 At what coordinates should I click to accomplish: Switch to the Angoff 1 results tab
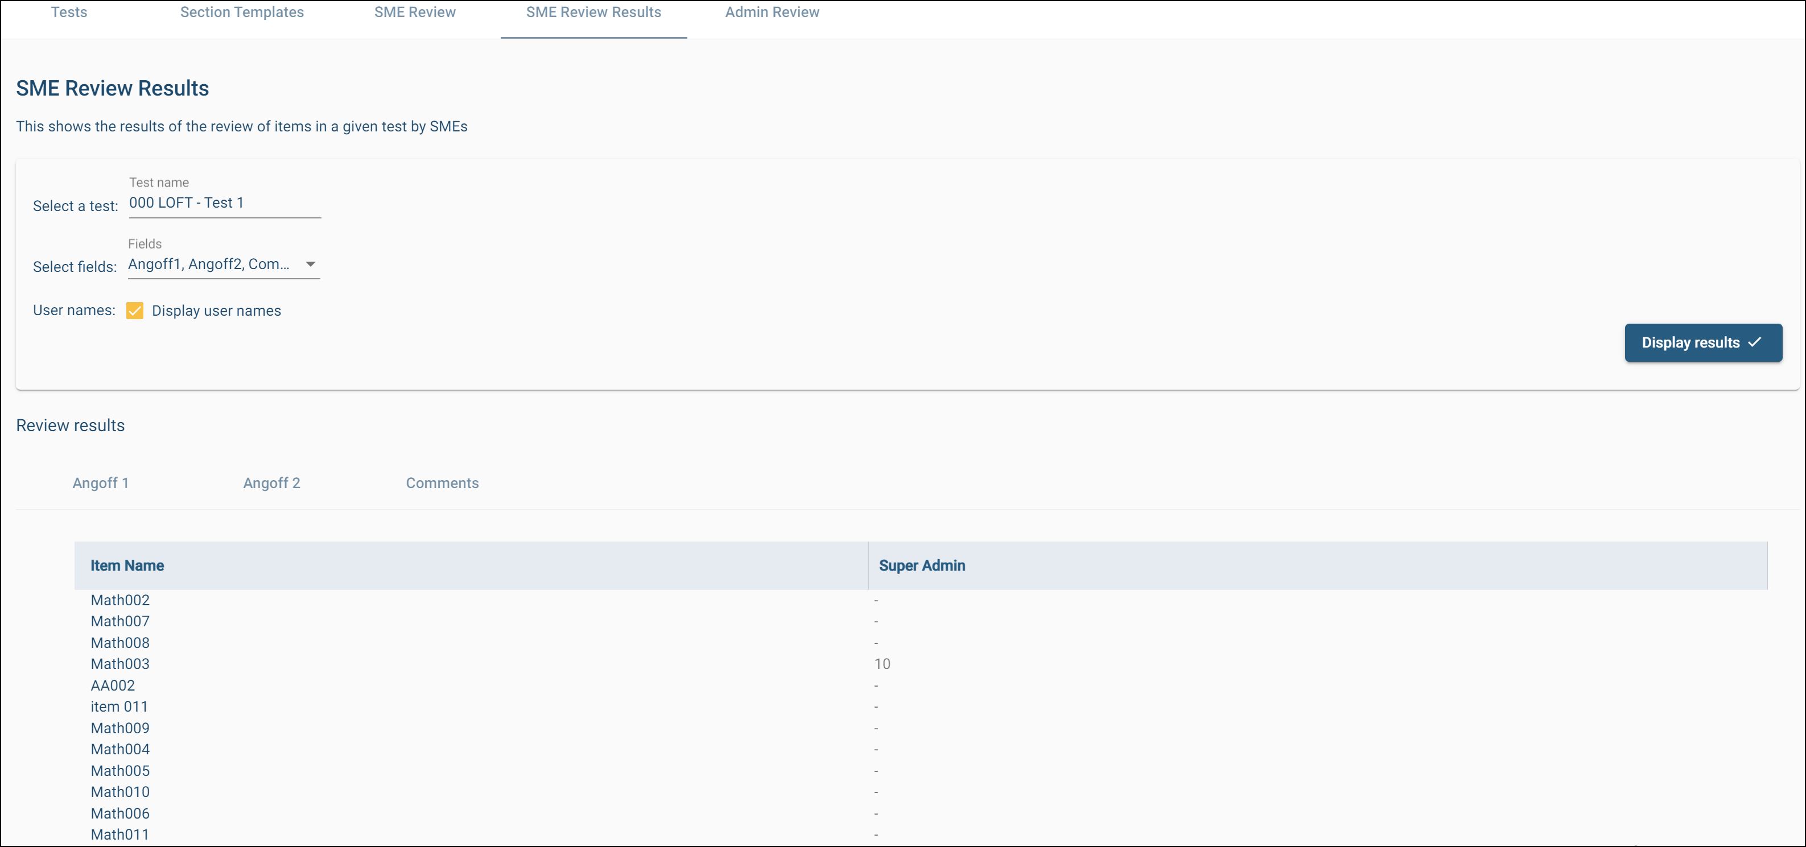click(x=101, y=483)
